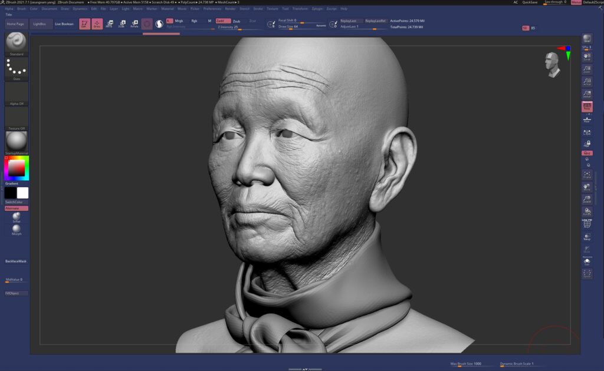Image resolution: width=604 pixels, height=371 pixels.
Task: Click the LightBox button
Action: 41,24
